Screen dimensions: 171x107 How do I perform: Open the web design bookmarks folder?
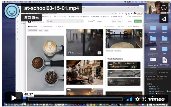coord(95,16)
